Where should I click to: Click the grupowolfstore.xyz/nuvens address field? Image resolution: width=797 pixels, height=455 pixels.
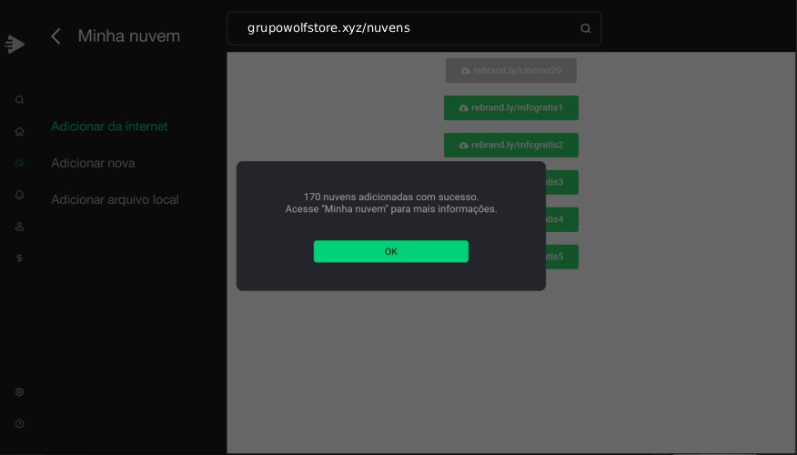point(400,28)
